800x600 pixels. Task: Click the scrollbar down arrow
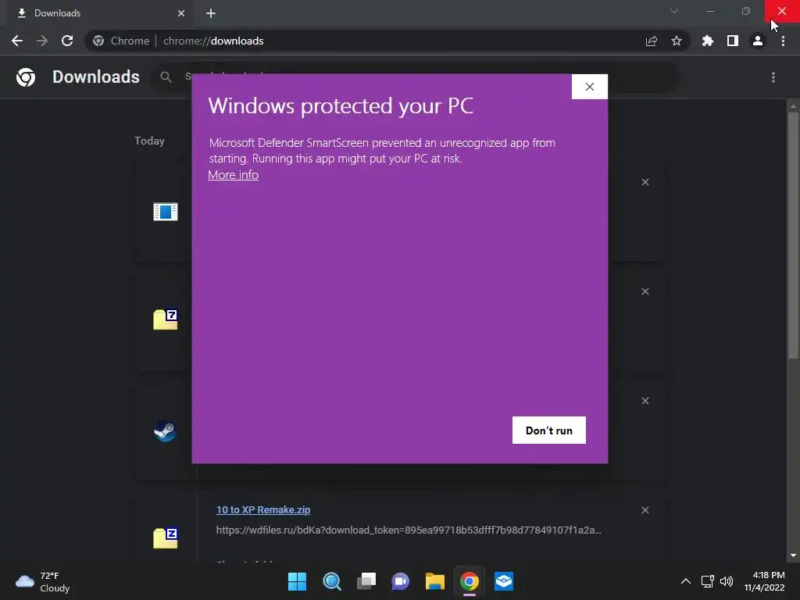pyautogui.click(x=793, y=555)
